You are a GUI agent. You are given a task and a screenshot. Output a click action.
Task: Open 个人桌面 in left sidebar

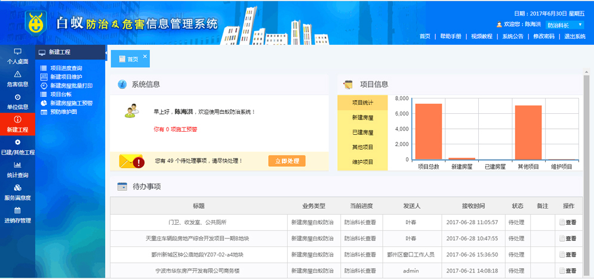point(17,56)
